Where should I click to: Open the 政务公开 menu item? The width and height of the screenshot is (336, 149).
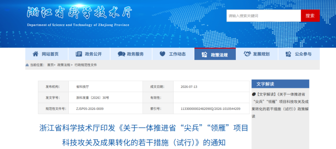(89, 54)
